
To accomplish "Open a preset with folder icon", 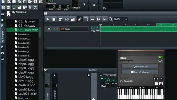I will [x=157, y=84].
